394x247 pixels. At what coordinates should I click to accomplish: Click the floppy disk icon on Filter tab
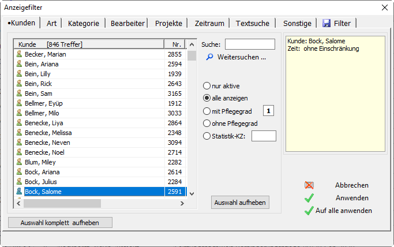click(x=327, y=23)
